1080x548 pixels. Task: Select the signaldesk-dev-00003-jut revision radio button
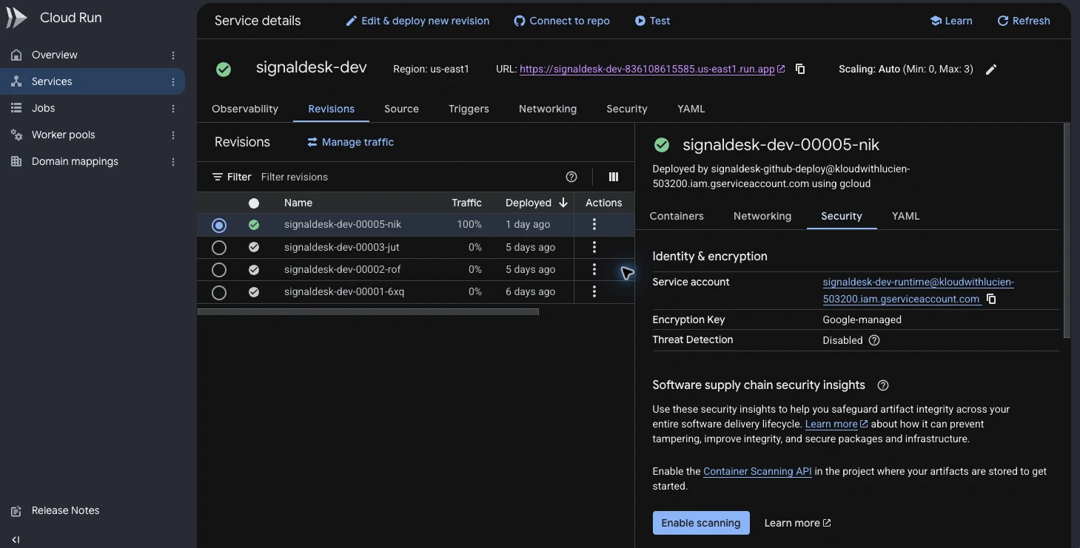[x=219, y=248]
